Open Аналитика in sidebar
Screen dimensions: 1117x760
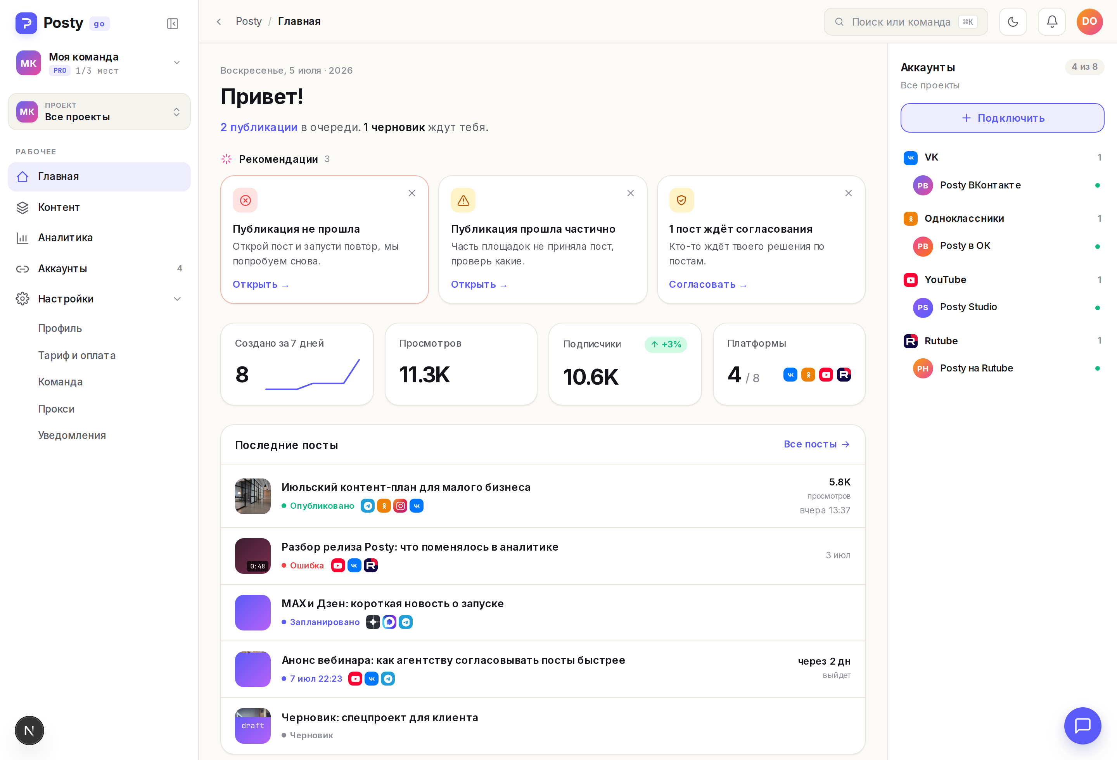pyautogui.click(x=99, y=238)
